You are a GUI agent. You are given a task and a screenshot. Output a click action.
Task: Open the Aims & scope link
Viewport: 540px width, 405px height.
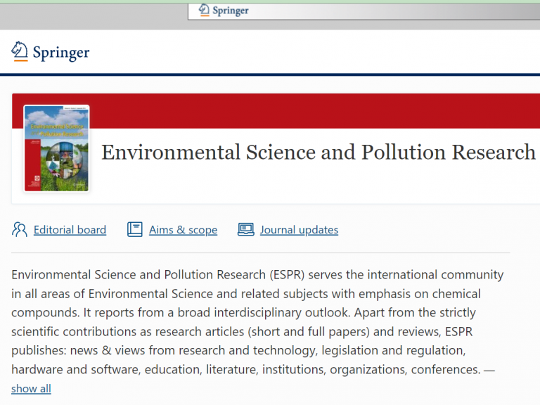click(184, 230)
